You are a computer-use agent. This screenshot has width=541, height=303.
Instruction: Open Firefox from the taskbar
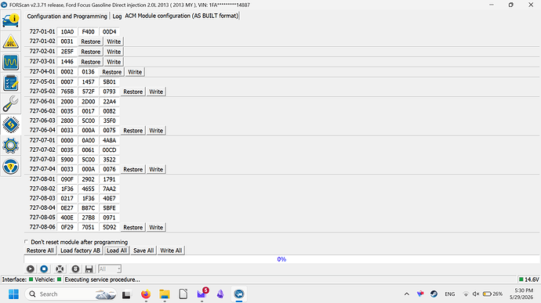(x=146, y=294)
